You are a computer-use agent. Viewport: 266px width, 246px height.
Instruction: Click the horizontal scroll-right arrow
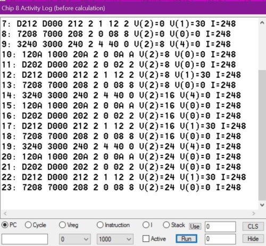tap(254, 214)
